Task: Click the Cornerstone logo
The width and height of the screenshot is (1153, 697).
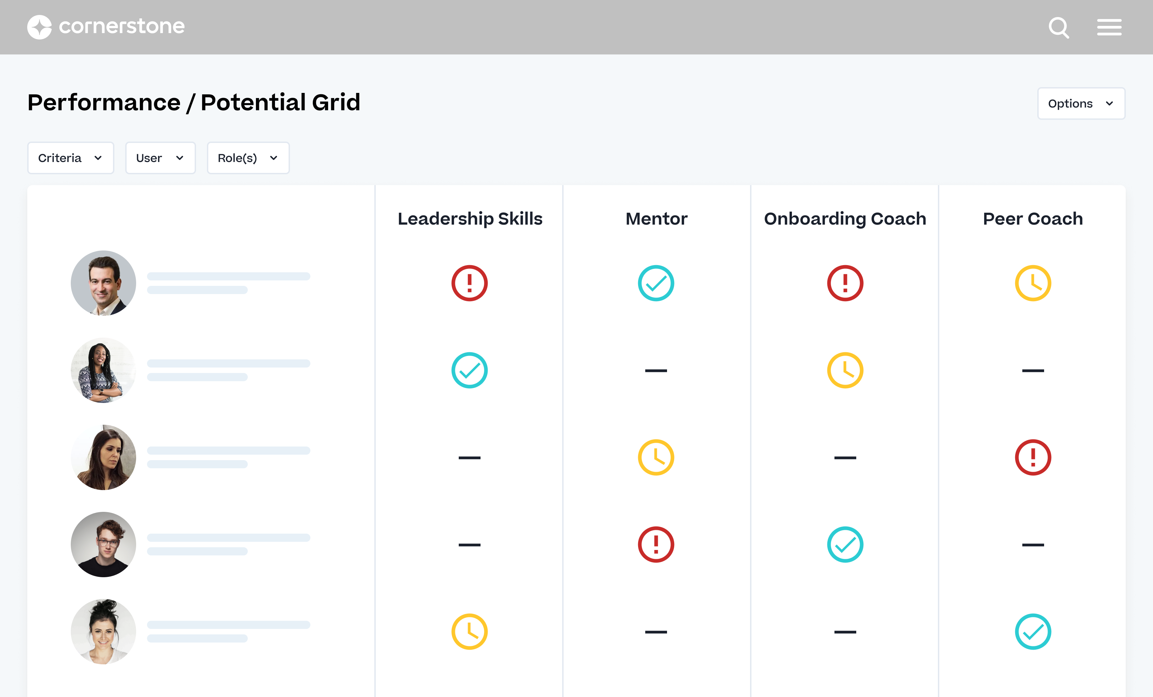Action: point(106,27)
